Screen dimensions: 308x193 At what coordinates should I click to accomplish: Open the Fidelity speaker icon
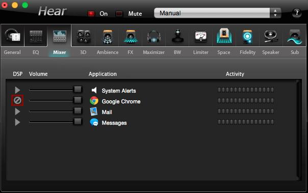click(x=247, y=36)
